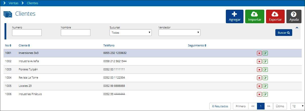The width and height of the screenshot is (305, 111).
Task: Click client number 1004
Action: [x=8, y=78]
